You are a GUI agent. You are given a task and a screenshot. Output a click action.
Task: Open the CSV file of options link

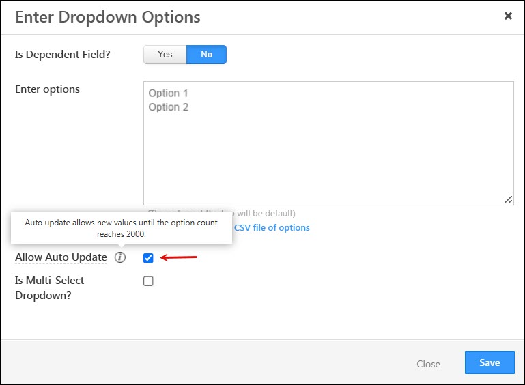click(x=272, y=227)
